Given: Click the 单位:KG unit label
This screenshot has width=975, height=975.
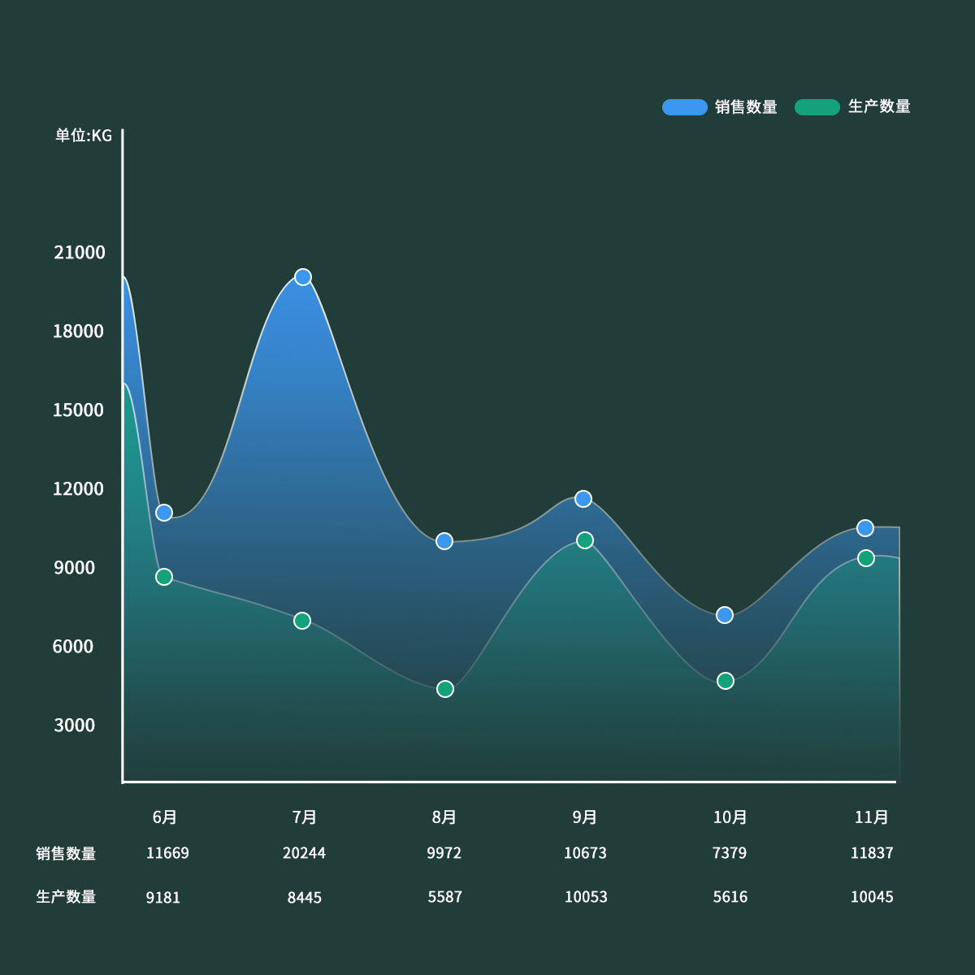Looking at the screenshot, I should (x=84, y=136).
